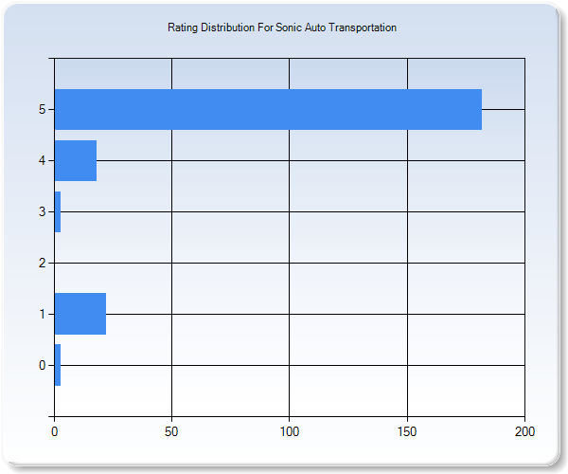Click the small bar for rating 0
The image size is (568, 474).
point(58,365)
